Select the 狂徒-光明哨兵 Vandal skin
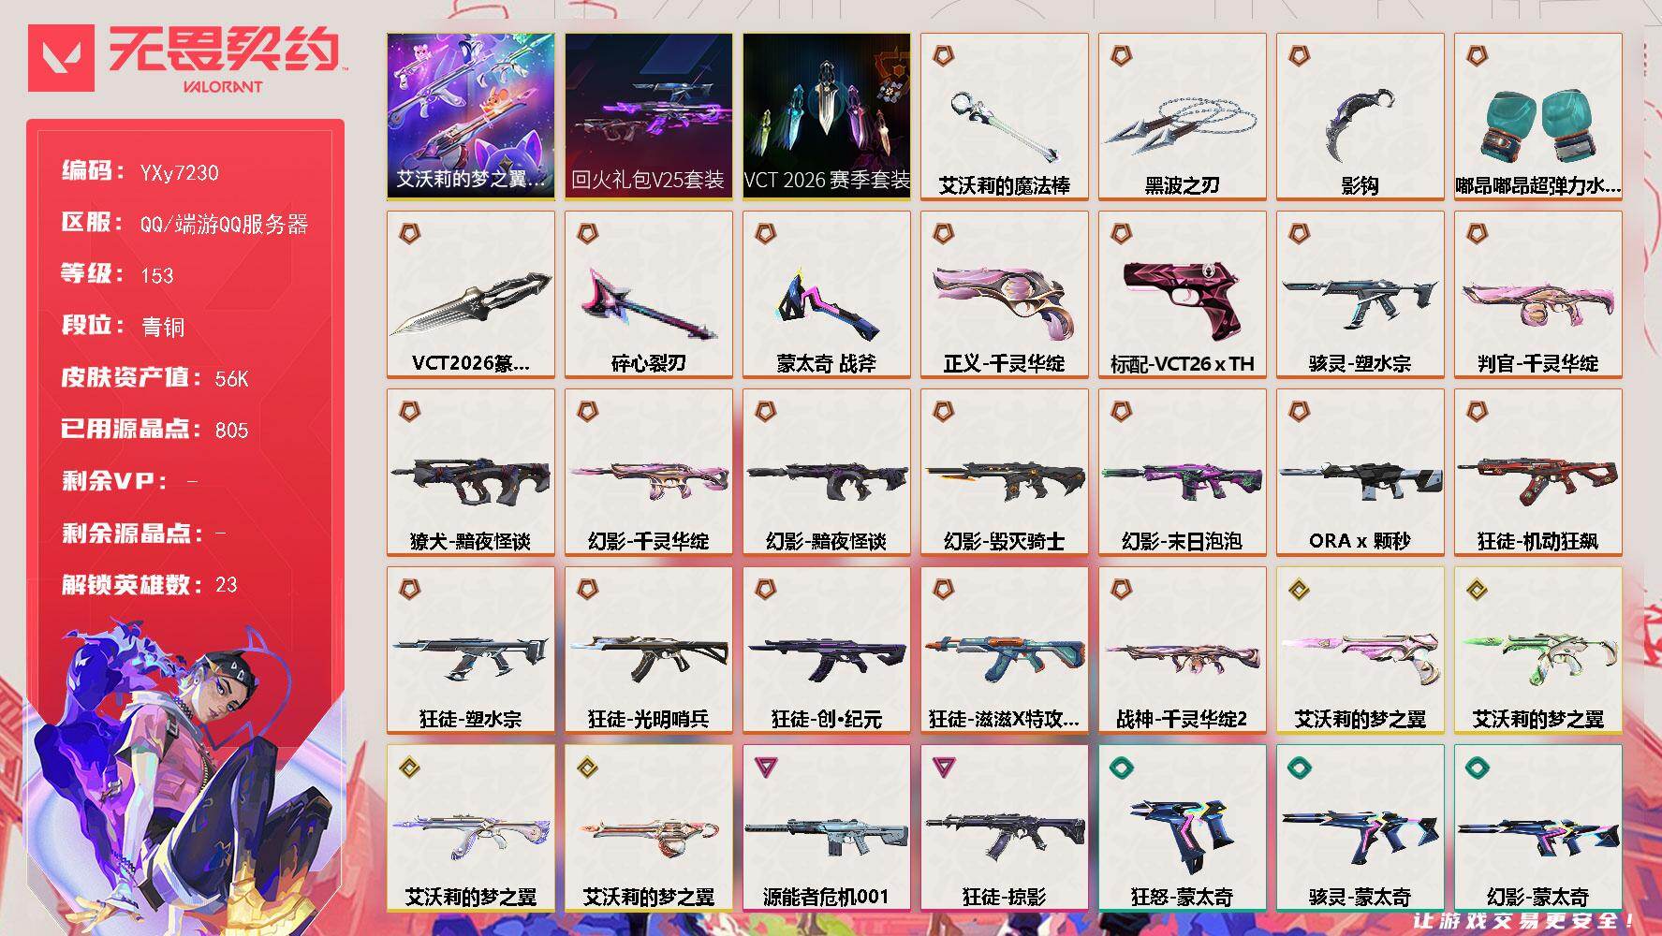Screen dimensions: 1662x936 pyautogui.click(x=648, y=650)
